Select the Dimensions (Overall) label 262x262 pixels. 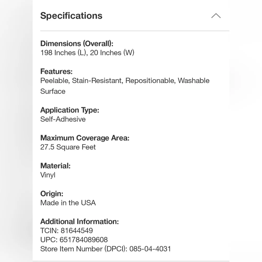(x=77, y=43)
